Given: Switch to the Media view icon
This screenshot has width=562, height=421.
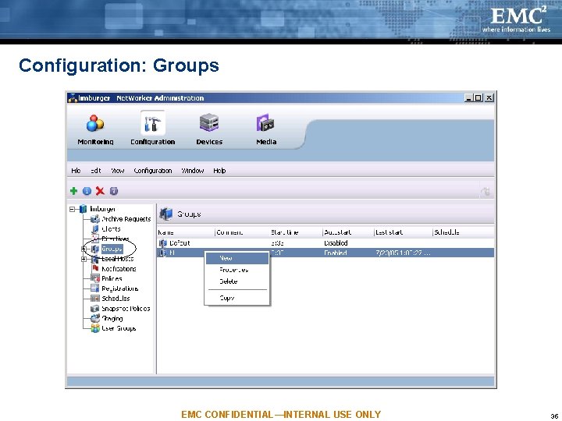Looking at the screenshot, I should [x=265, y=123].
